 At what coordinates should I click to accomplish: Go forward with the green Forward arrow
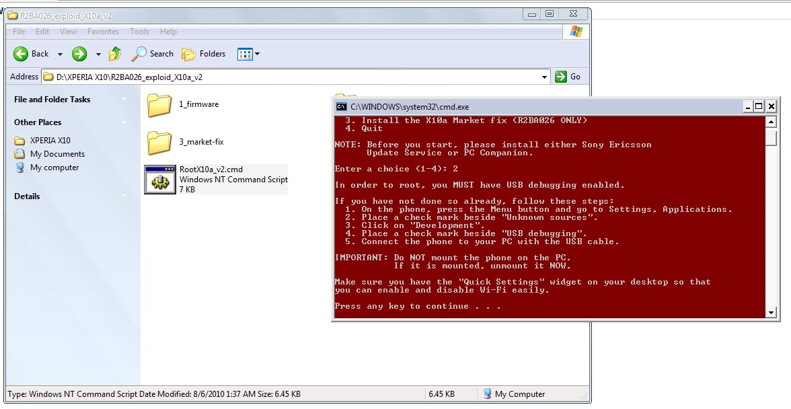point(79,53)
